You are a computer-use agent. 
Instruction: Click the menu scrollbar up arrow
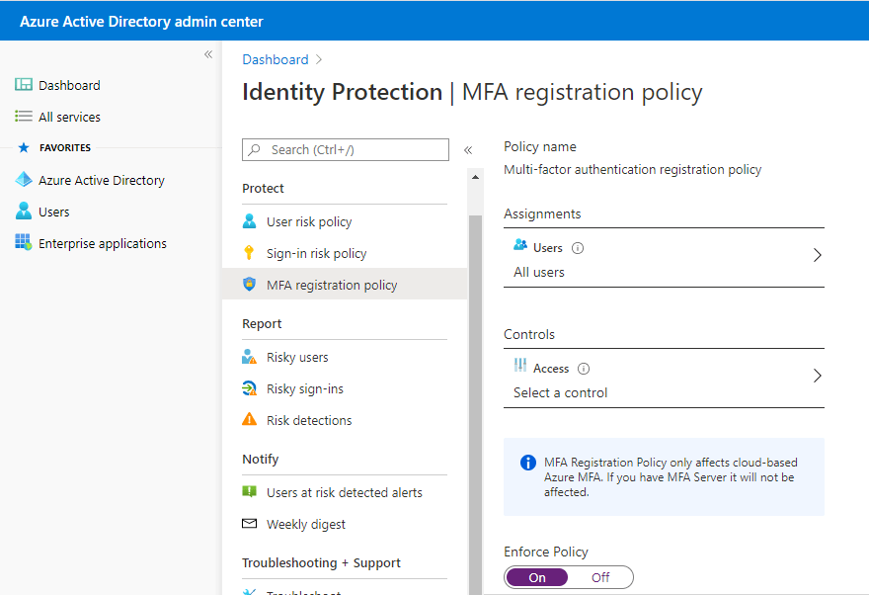point(476,177)
